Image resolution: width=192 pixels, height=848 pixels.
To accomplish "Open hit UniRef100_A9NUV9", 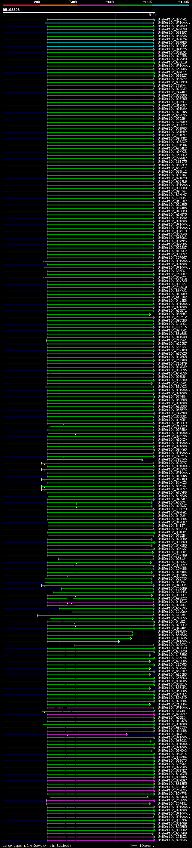I will pos(172,29).
